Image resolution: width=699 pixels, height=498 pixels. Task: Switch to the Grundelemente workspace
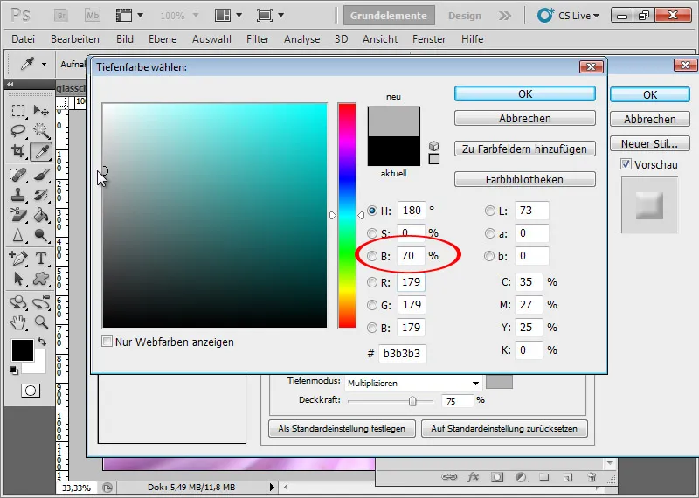(389, 16)
